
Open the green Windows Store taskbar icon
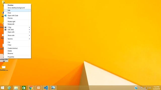tap(24, 88)
